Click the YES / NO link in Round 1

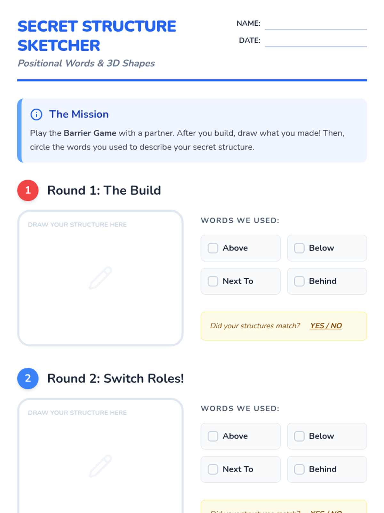[x=326, y=326]
